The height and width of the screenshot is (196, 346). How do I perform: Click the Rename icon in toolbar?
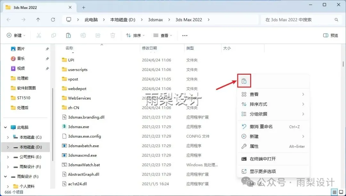pos(83,35)
